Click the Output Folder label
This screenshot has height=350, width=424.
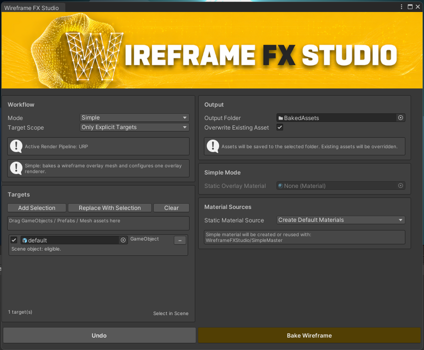tap(223, 118)
